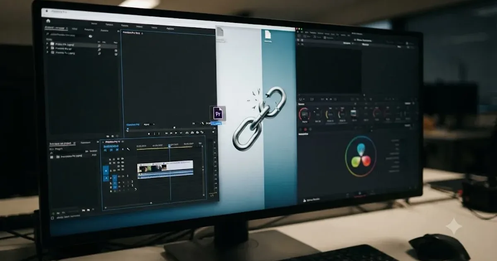Select the highlighted first bin folder icon
Image resolution: width=497 pixels, height=261 pixels.
click(x=52, y=43)
